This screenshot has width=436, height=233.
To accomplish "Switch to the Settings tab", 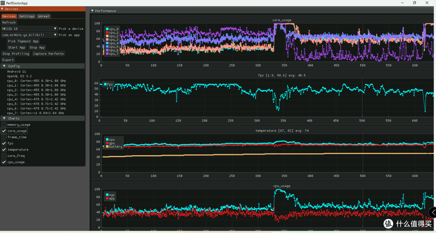I will click(27, 16).
